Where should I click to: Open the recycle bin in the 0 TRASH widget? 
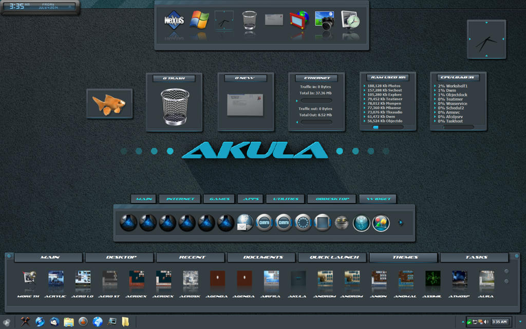tap(175, 107)
